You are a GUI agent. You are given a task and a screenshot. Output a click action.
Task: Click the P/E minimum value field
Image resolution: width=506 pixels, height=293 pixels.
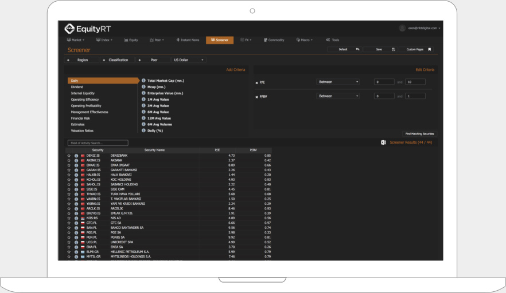[384, 82]
